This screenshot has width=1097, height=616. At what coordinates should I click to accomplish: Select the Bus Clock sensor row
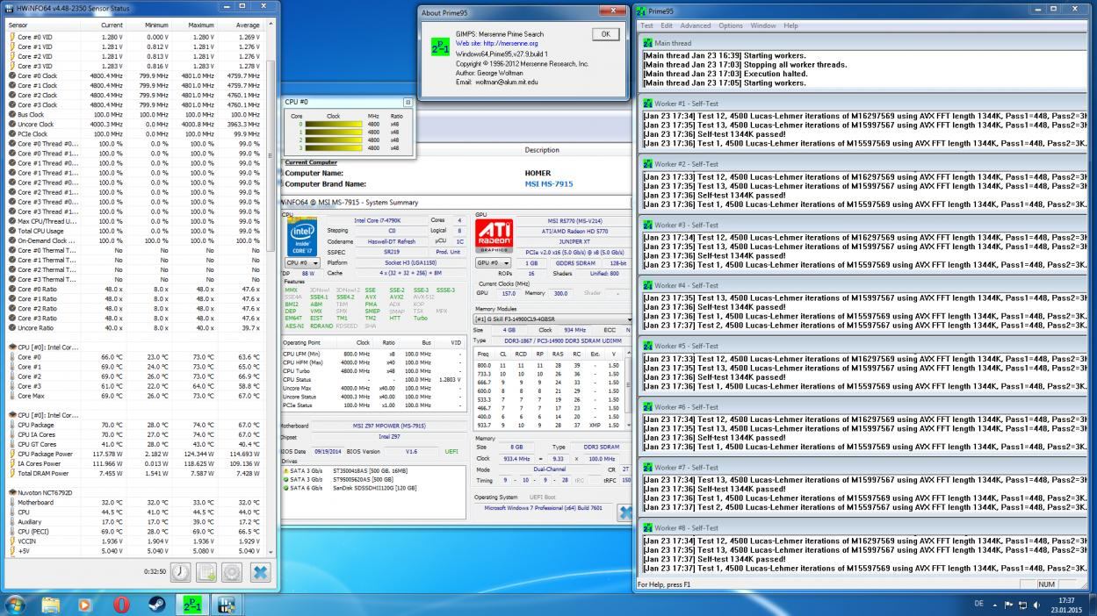click(136, 114)
